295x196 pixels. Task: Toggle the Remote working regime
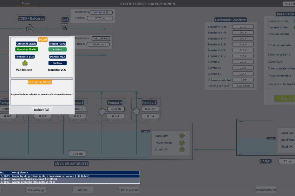click(57, 49)
